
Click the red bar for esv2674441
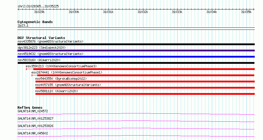tap(146, 75)
